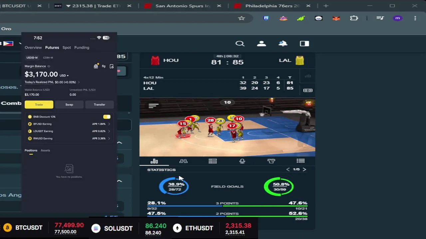Click the blue 38.9% field goals ring
426x239 pixels.
click(174, 186)
